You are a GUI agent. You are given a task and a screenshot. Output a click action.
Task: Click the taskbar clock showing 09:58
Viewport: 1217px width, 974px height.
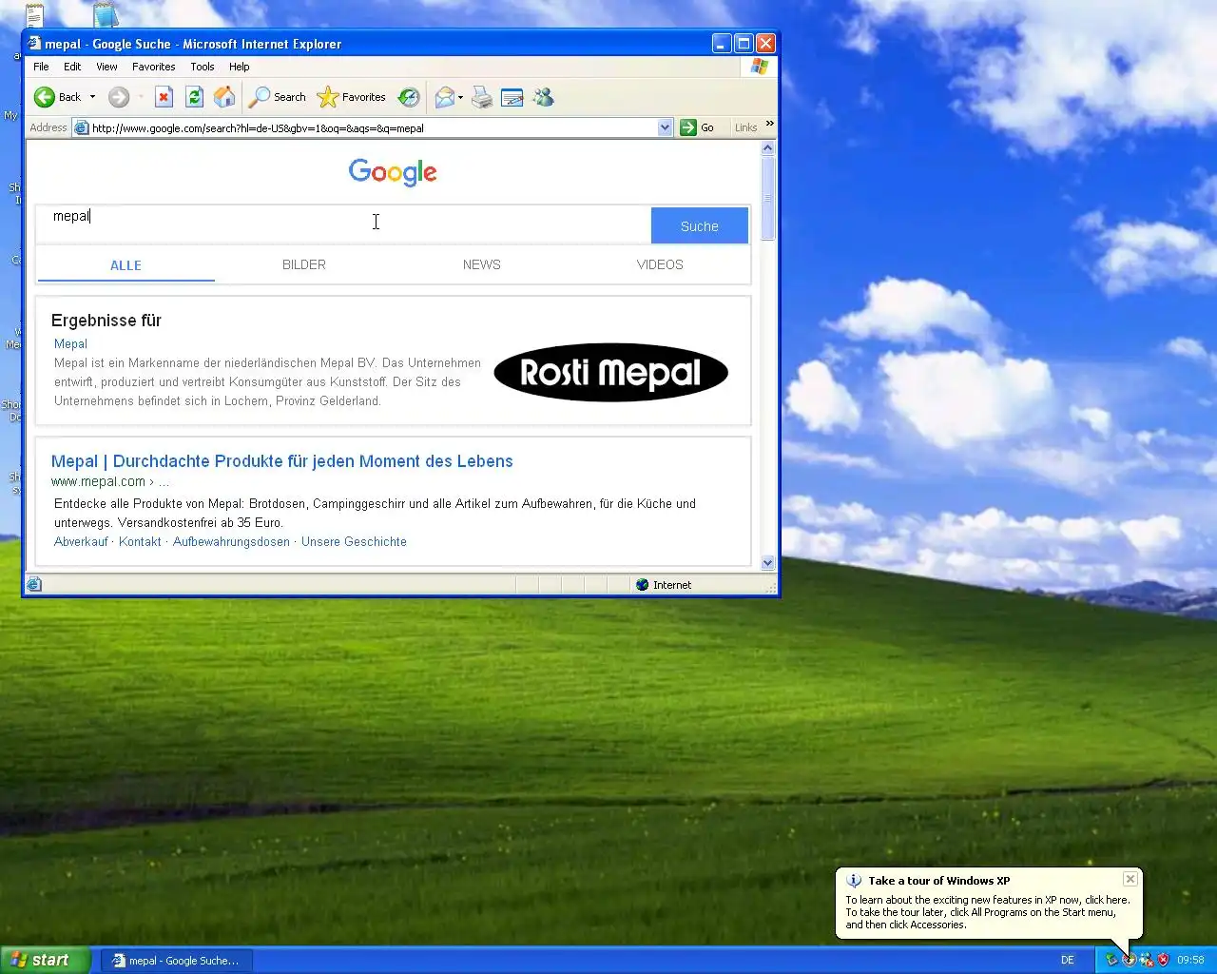(x=1190, y=961)
